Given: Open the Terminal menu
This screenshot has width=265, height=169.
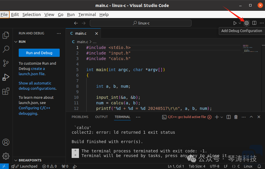Looking at the screenshot, I should [87, 15].
